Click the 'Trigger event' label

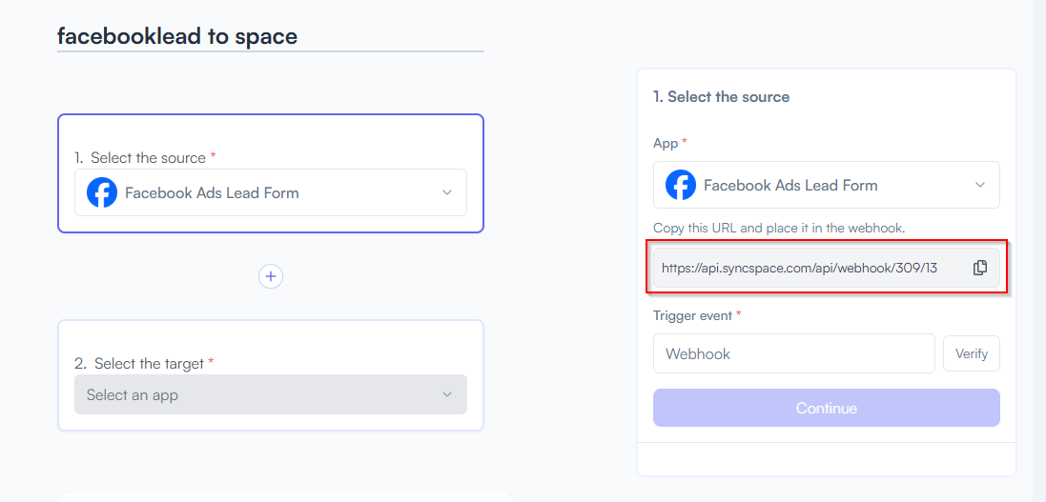692,314
